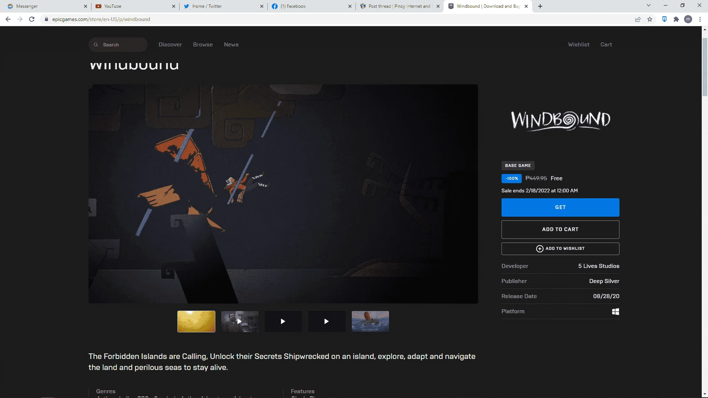Click the Features heading
This screenshot has height=398, width=708.
point(302,391)
